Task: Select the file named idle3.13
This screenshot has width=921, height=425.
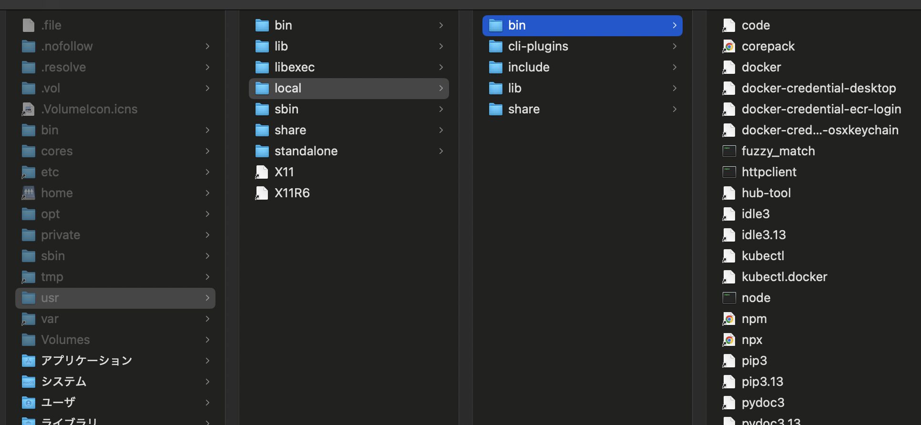Action: [x=764, y=235]
